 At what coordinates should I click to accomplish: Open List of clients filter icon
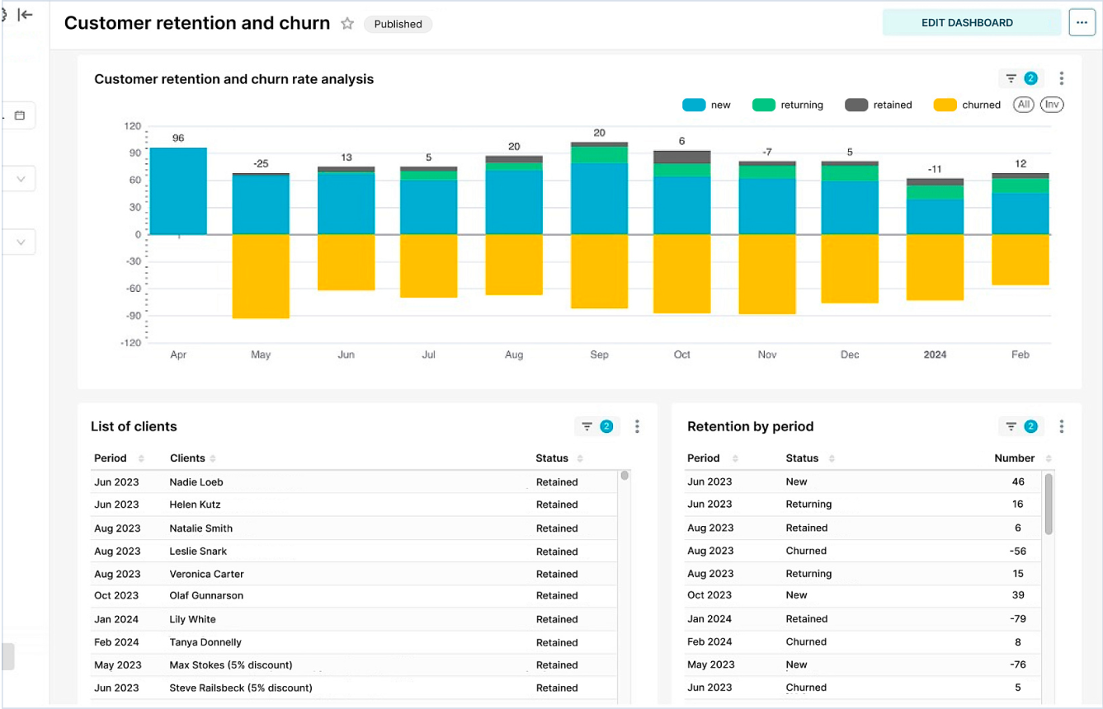[x=596, y=427]
